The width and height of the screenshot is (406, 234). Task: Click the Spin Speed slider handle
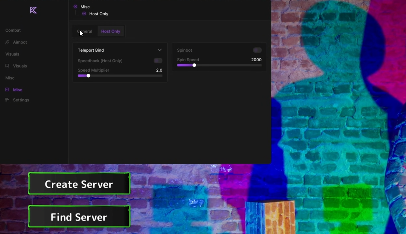(194, 65)
